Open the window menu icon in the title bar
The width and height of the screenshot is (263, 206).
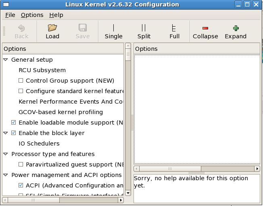(x=6, y=4)
